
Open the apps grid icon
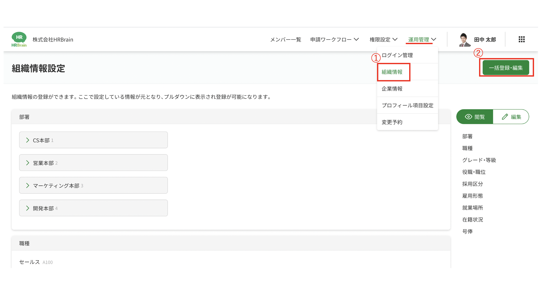coord(522,39)
